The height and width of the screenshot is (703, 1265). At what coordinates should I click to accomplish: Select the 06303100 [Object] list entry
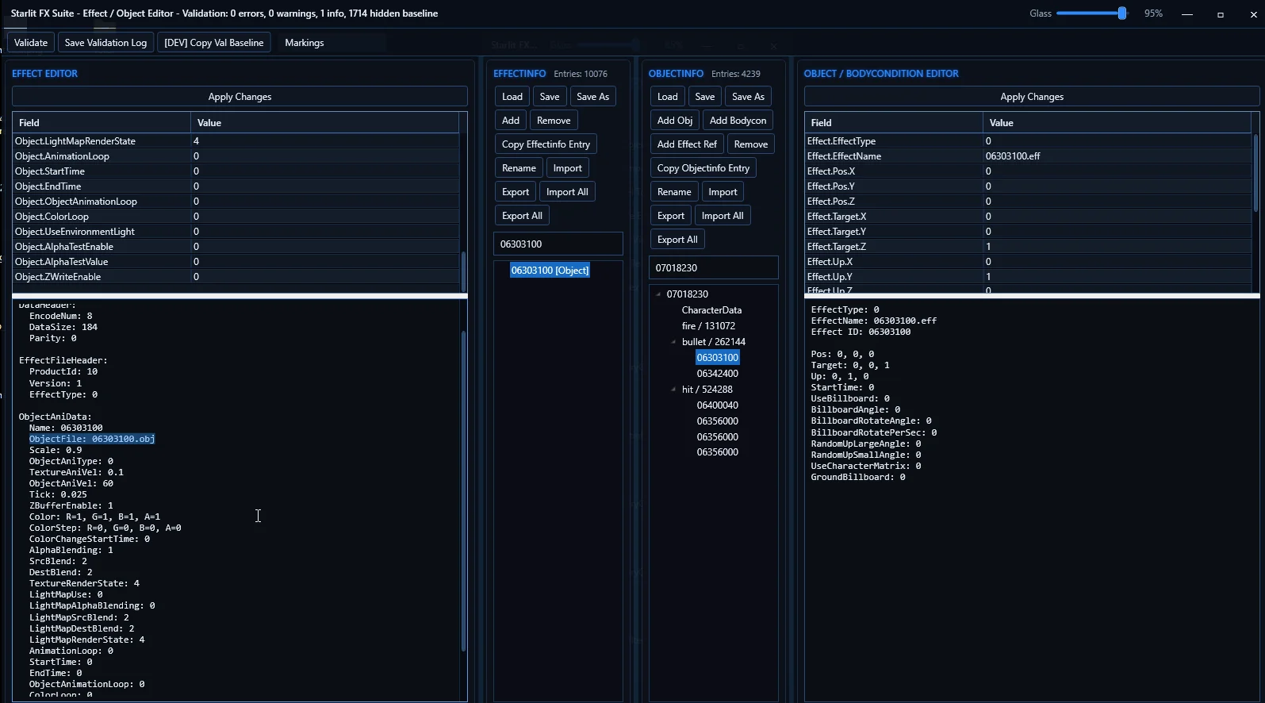pyautogui.click(x=550, y=271)
